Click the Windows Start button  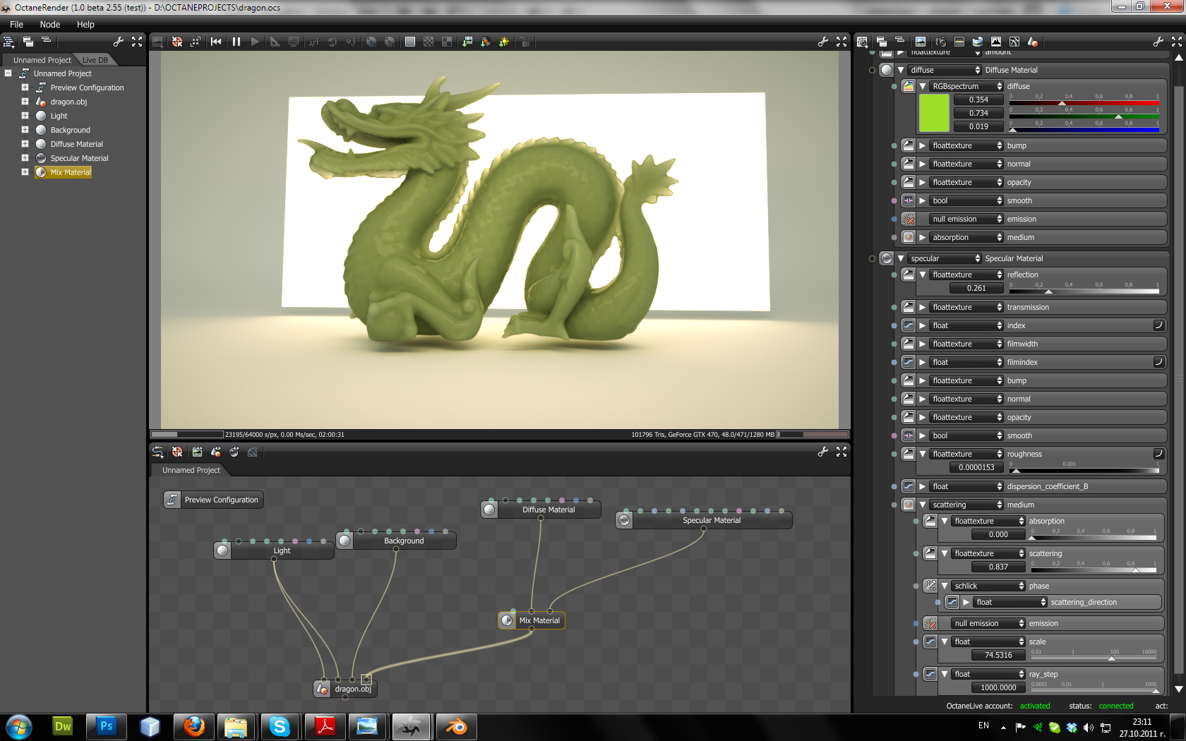pos(19,727)
